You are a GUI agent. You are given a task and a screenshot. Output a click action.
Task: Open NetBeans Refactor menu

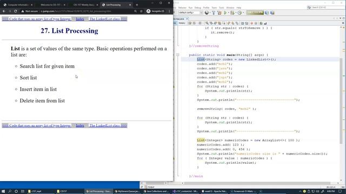(182, 8)
